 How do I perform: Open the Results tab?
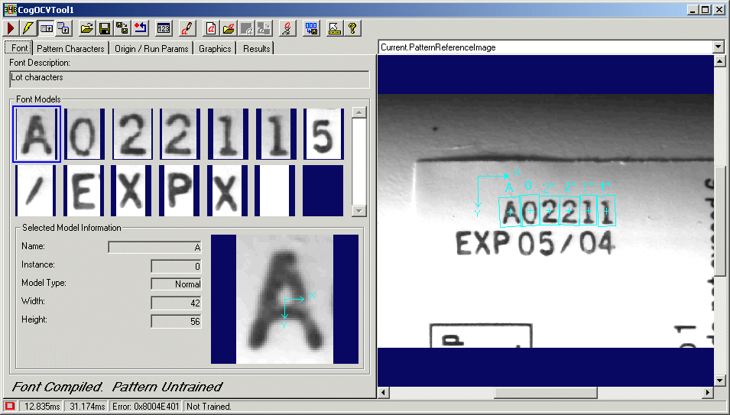tap(256, 48)
